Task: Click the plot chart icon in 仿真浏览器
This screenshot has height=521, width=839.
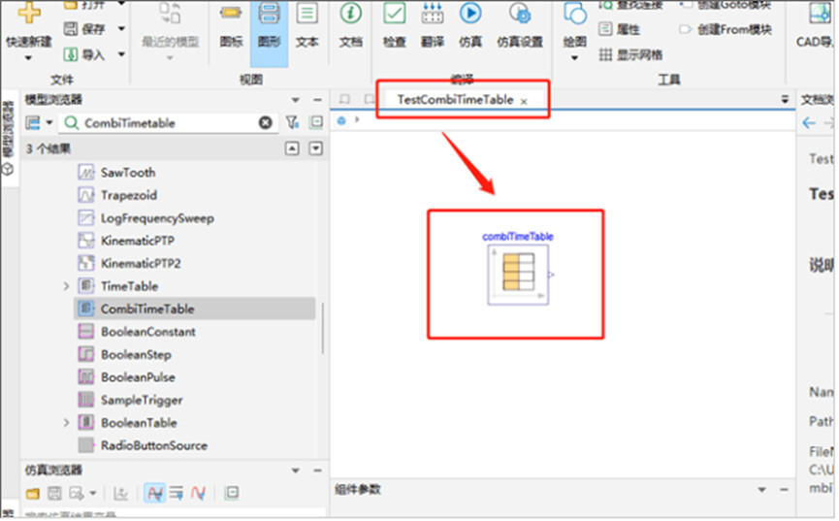Action: click(x=121, y=493)
